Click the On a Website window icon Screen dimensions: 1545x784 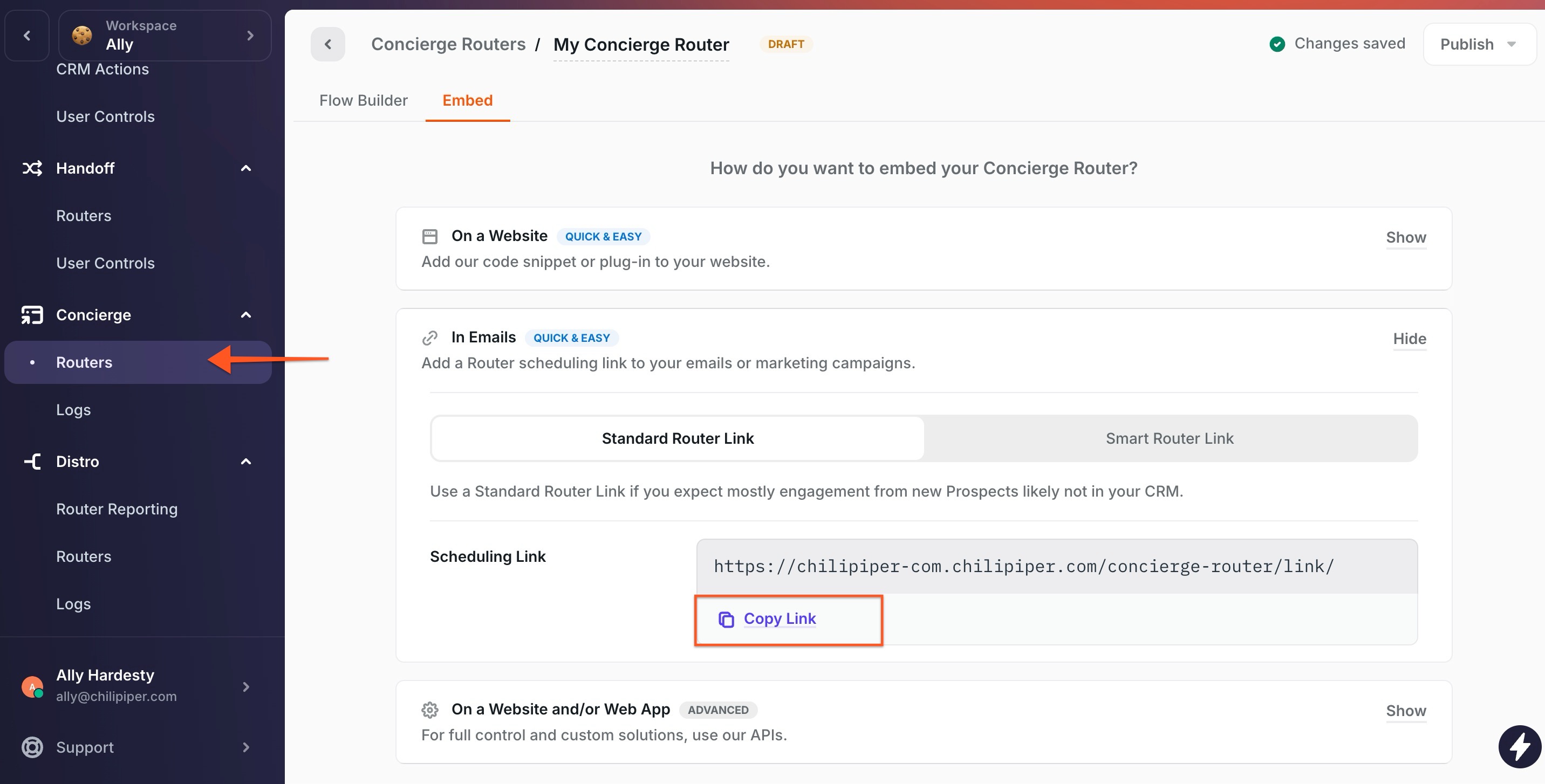[x=430, y=237]
